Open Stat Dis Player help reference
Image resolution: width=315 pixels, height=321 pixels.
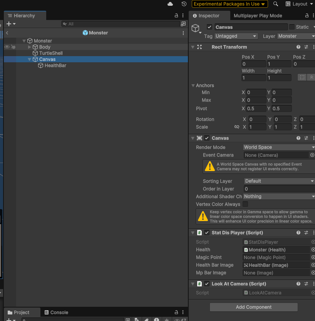298,233
